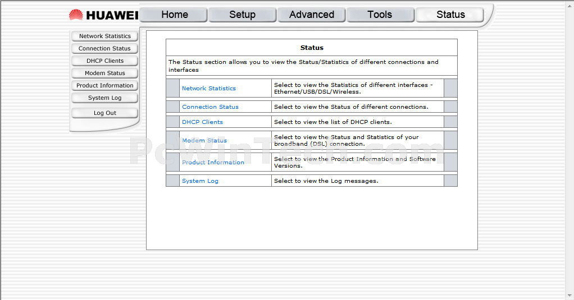Click text 'Select to view the Log messages.'
The height and width of the screenshot is (300, 574).
[326, 181]
